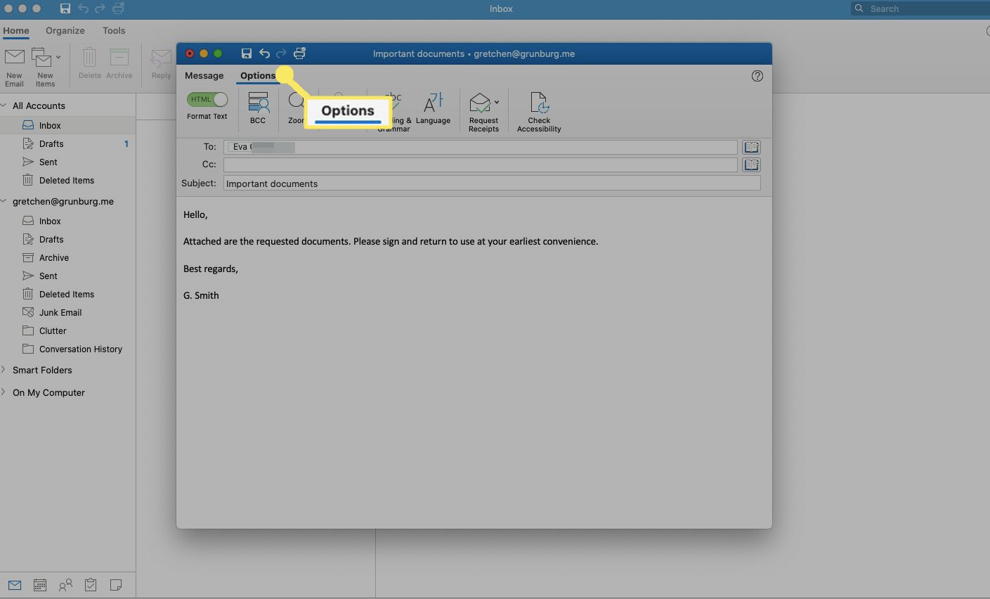Click the Cc input field
This screenshot has height=599, width=990.
pos(481,165)
